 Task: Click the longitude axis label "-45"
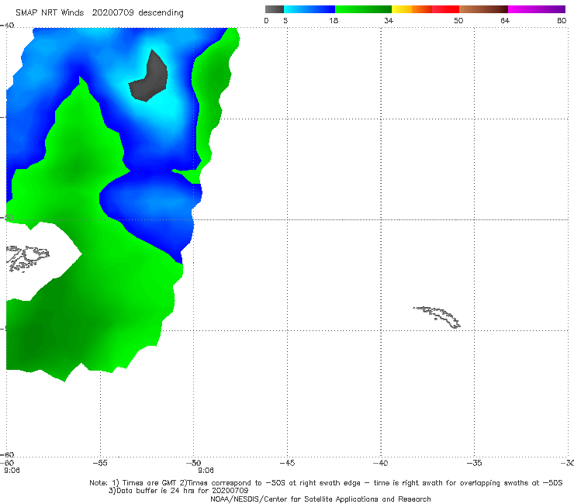point(287,463)
